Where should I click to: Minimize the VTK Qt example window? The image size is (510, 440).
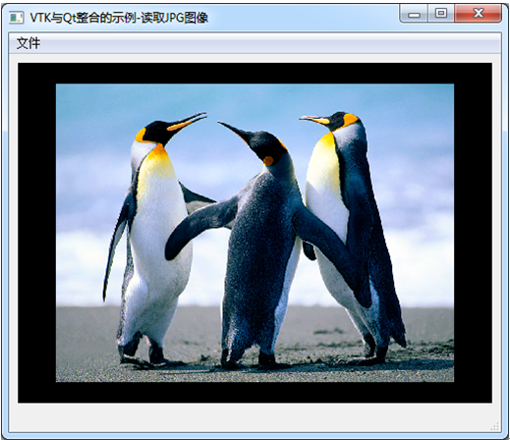click(414, 14)
